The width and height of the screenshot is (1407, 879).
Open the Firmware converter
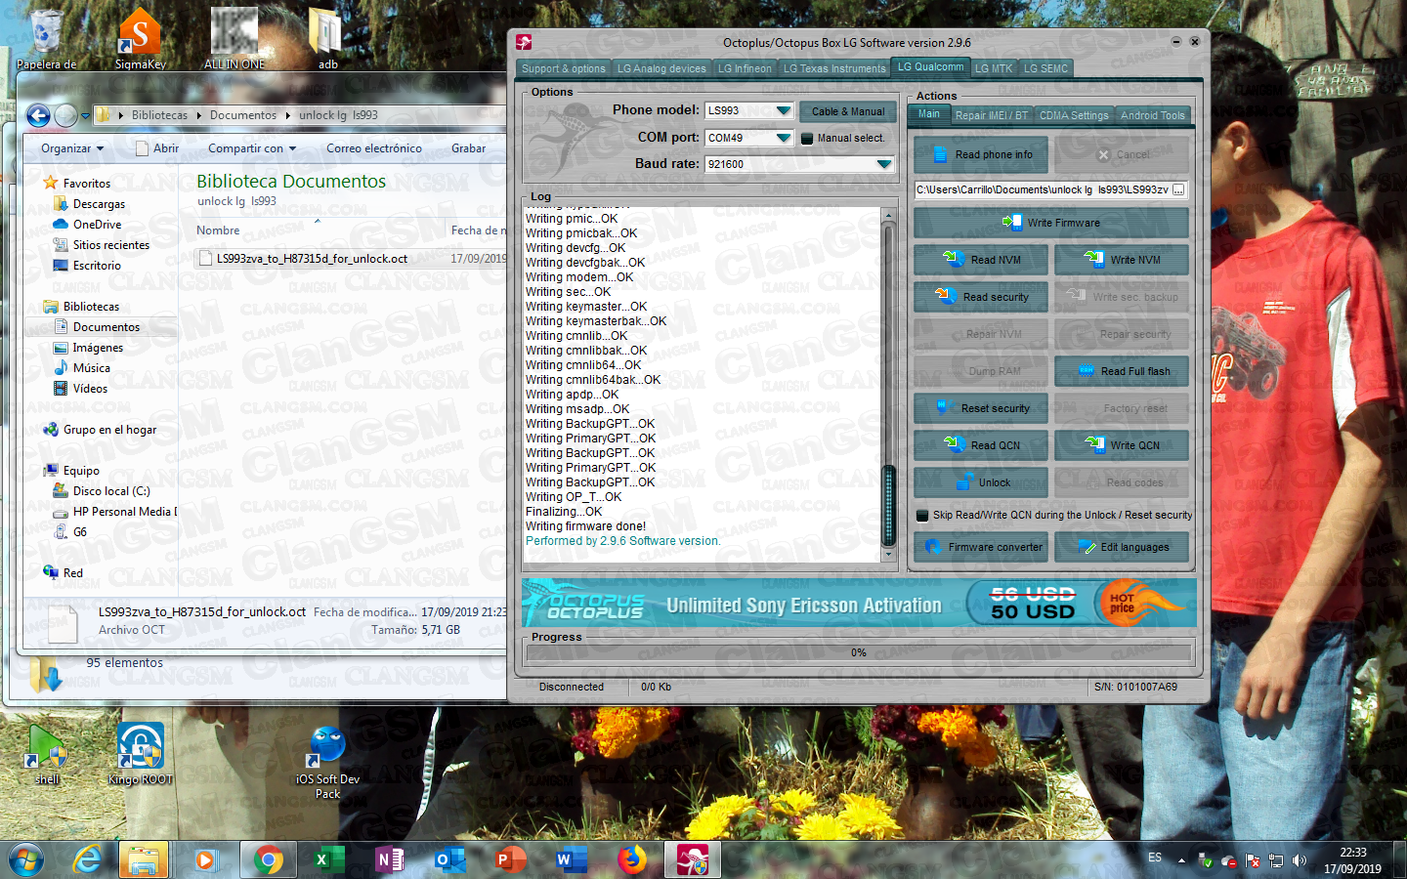981,547
